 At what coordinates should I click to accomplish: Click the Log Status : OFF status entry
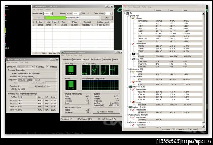point(168,129)
